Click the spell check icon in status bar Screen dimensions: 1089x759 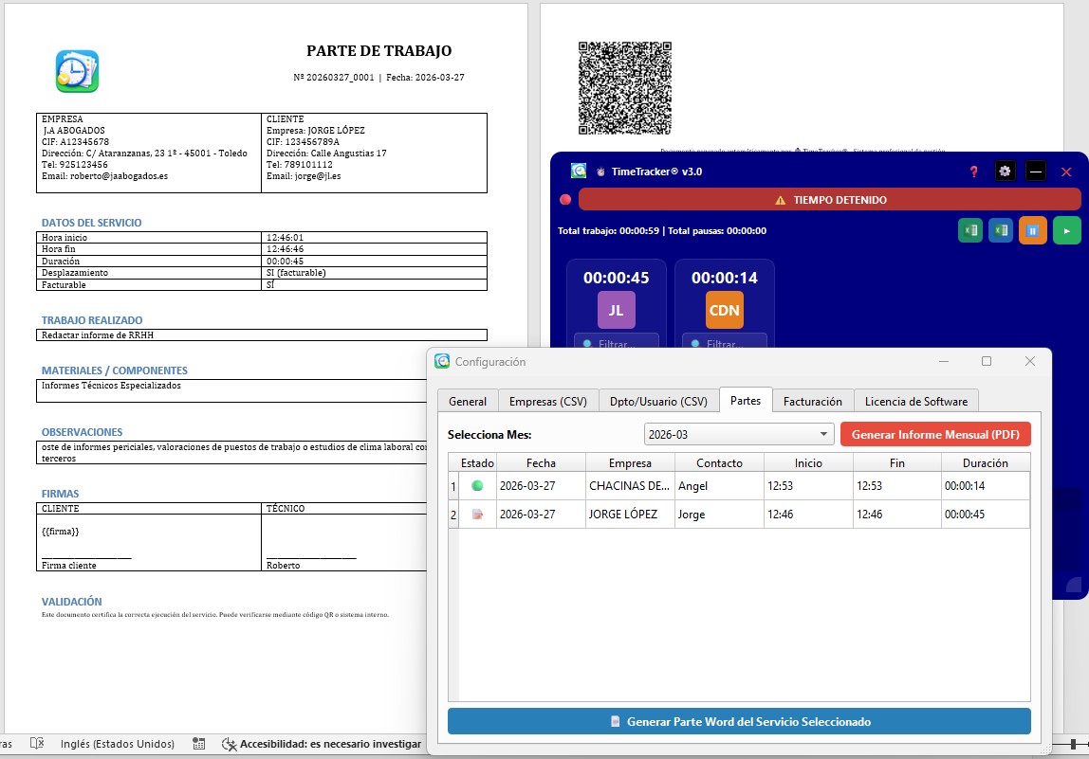pyautogui.click(x=37, y=744)
